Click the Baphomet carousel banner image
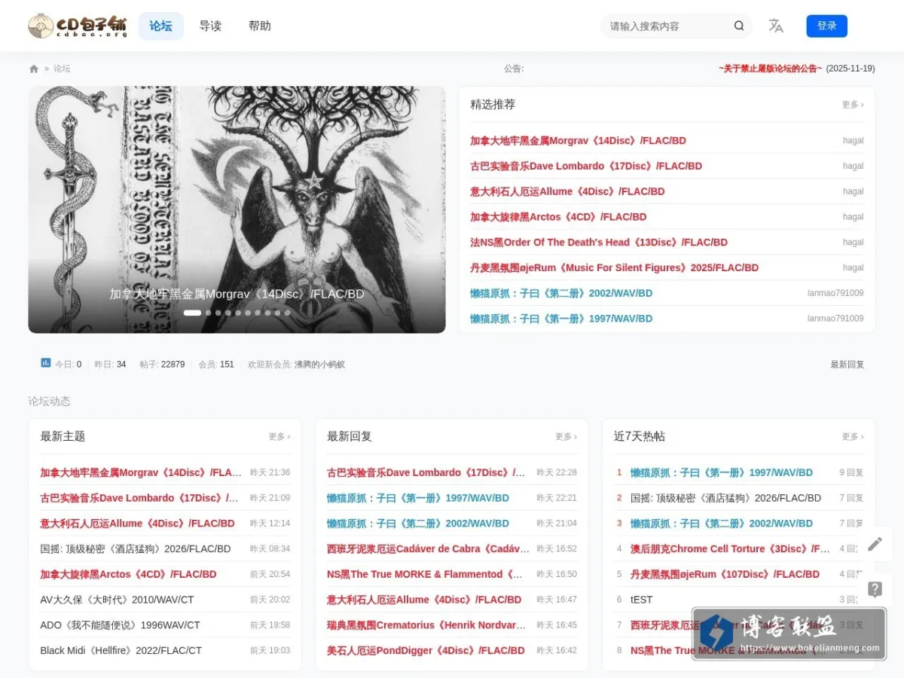Screen dimensions: 904x678 [x=237, y=209]
